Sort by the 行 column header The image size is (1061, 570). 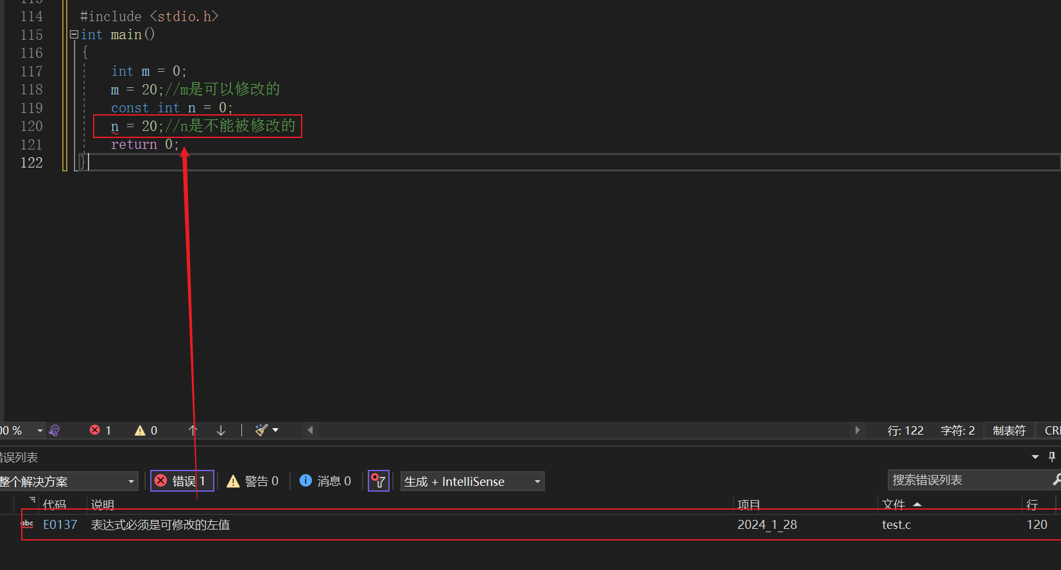click(x=1032, y=505)
